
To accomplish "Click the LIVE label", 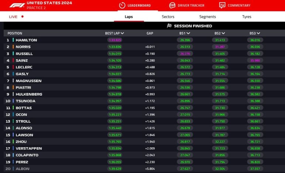I will 13,17.
